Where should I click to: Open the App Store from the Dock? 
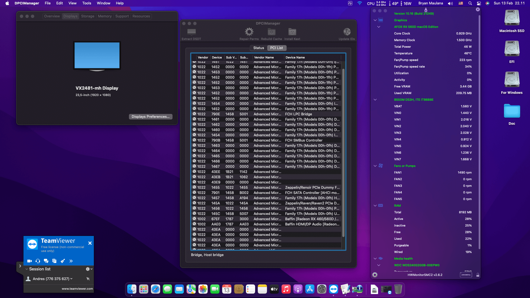[x=310, y=289]
